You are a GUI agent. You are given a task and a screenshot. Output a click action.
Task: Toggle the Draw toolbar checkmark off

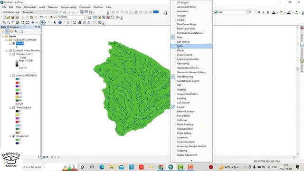pos(173,37)
